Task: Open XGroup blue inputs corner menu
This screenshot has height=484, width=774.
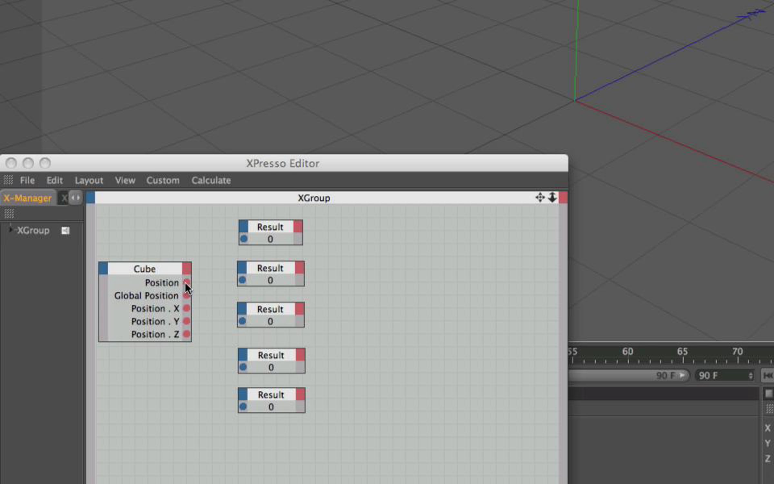Action: pos(91,198)
